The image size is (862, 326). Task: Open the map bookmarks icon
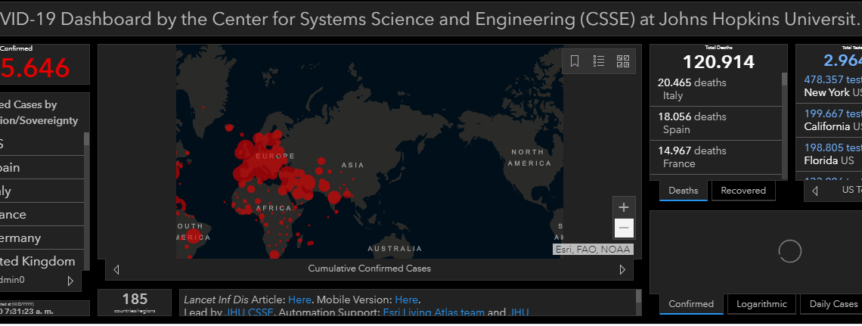[x=575, y=61]
